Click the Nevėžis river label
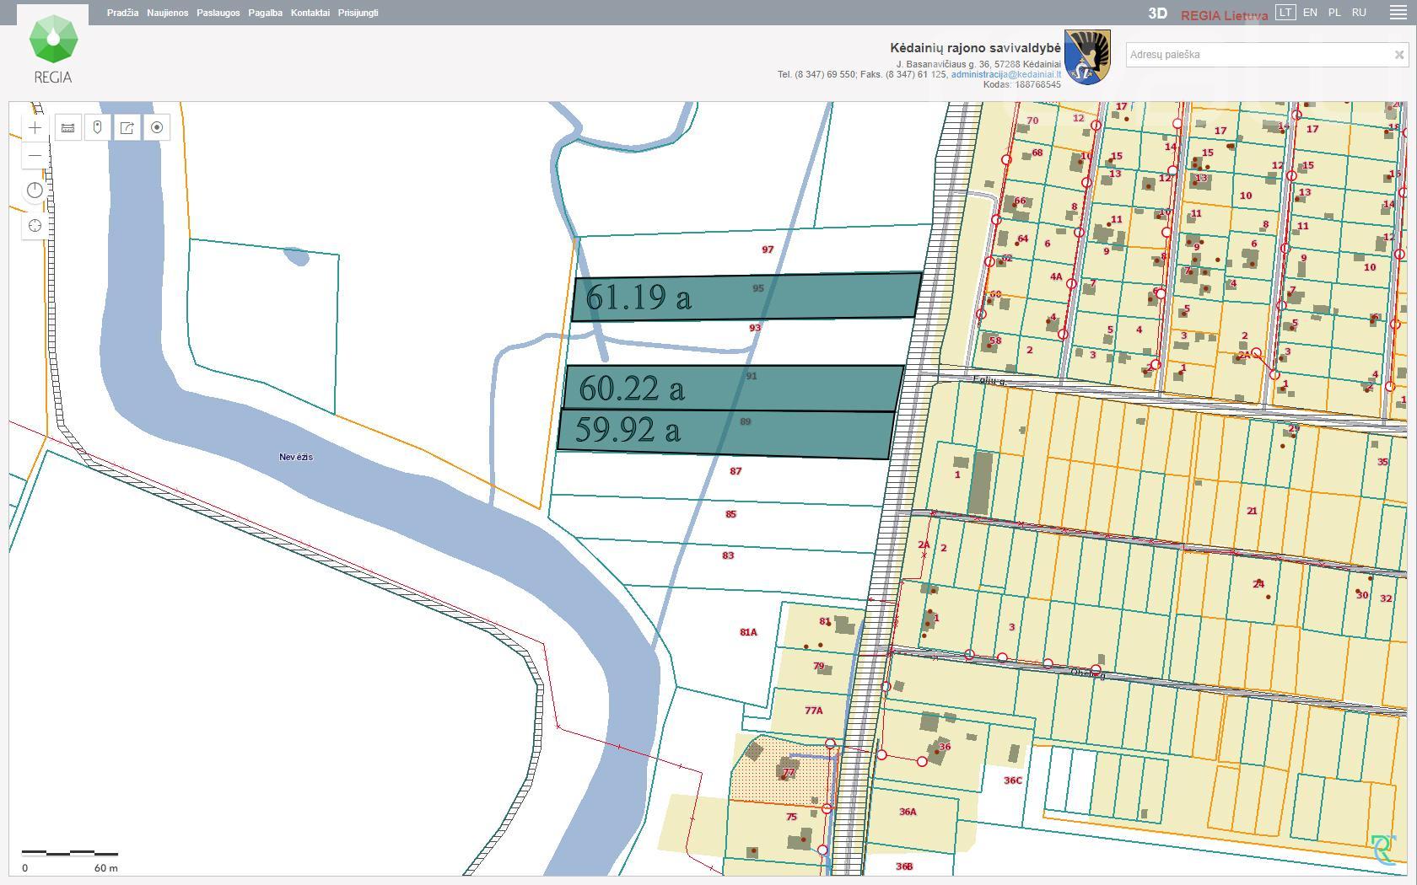The height and width of the screenshot is (885, 1417). point(296,457)
